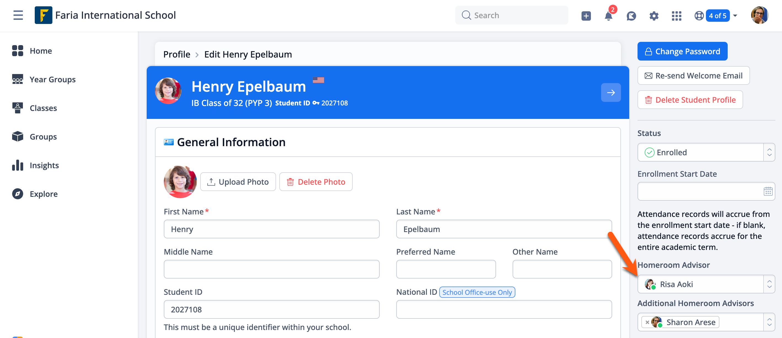Viewport: 782px width, 338px height.
Task: Click the Change Password button
Action: [x=682, y=51]
